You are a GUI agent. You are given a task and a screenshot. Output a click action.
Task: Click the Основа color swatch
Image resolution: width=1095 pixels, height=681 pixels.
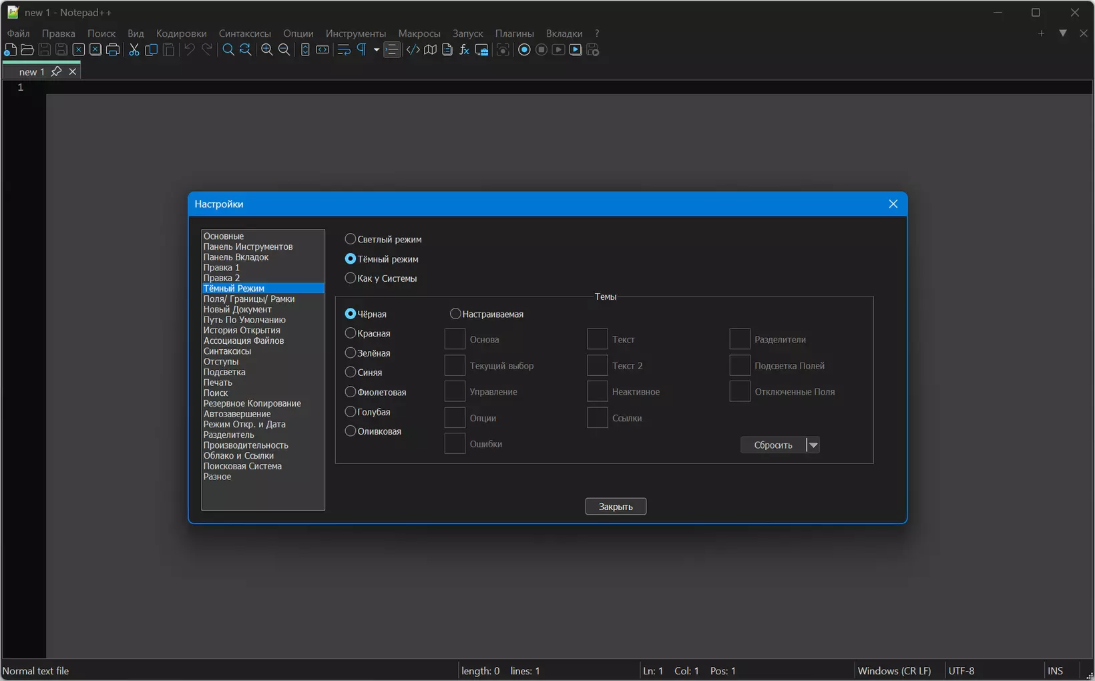(455, 339)
